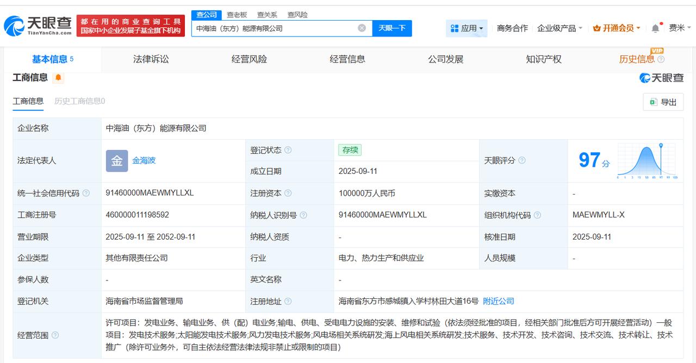The width and height of the screenshot is (696, 363).
Task: Open the 金海波 legal representative link
Action: pyautogui.click(x=144, y=161)
